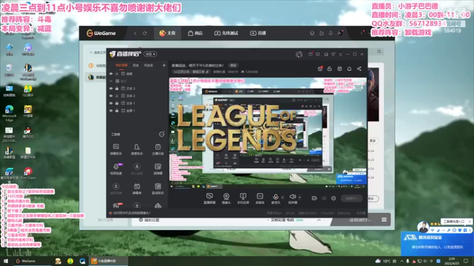This screenshot has width=474, height=266.
Task: Click the streamer avatar in title bar
Action: [x=299, y=54]
